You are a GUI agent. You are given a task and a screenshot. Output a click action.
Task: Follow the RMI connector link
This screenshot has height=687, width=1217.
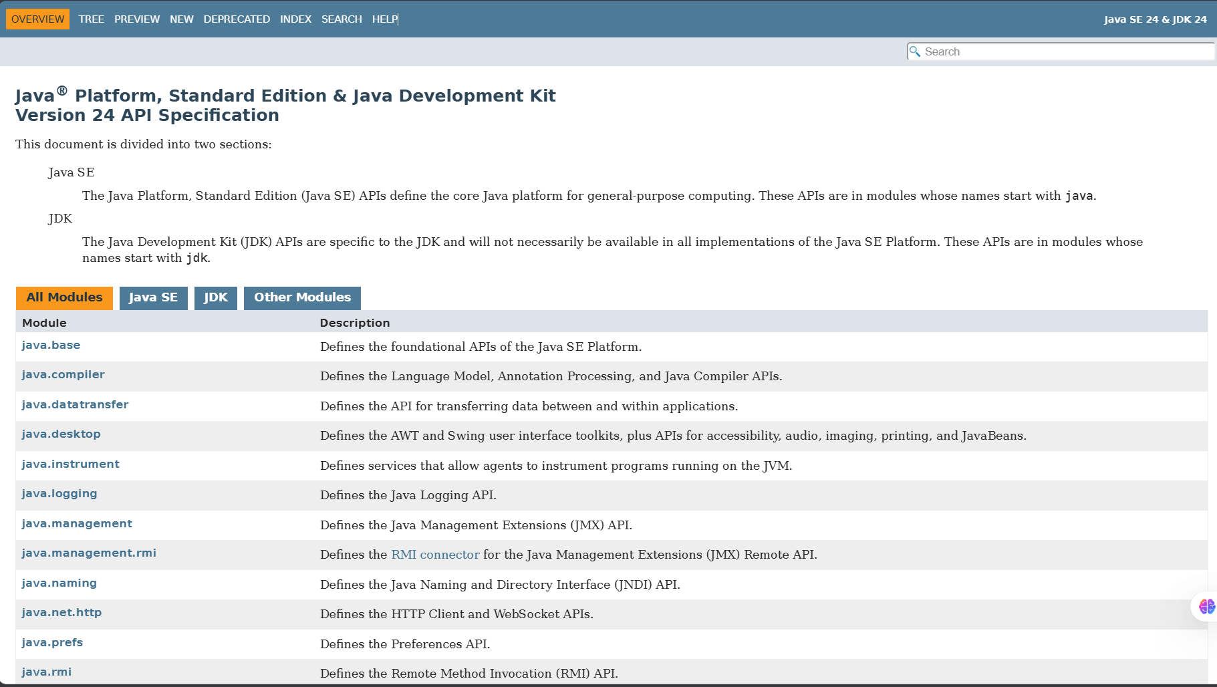(435, 555)
